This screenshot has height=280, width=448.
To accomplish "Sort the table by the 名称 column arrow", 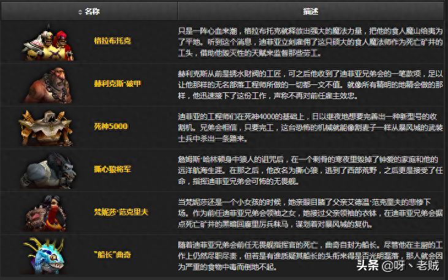I will click(80, 12).
